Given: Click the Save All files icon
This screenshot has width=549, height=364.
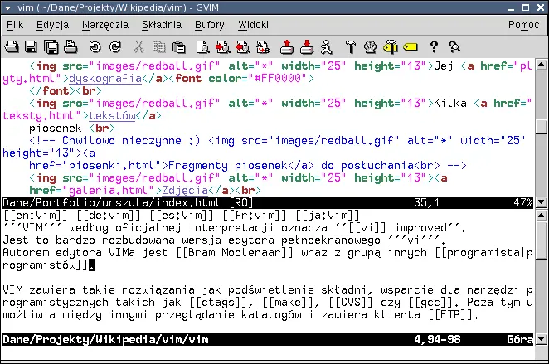Looking at the screenshot, I should point(51,46).
